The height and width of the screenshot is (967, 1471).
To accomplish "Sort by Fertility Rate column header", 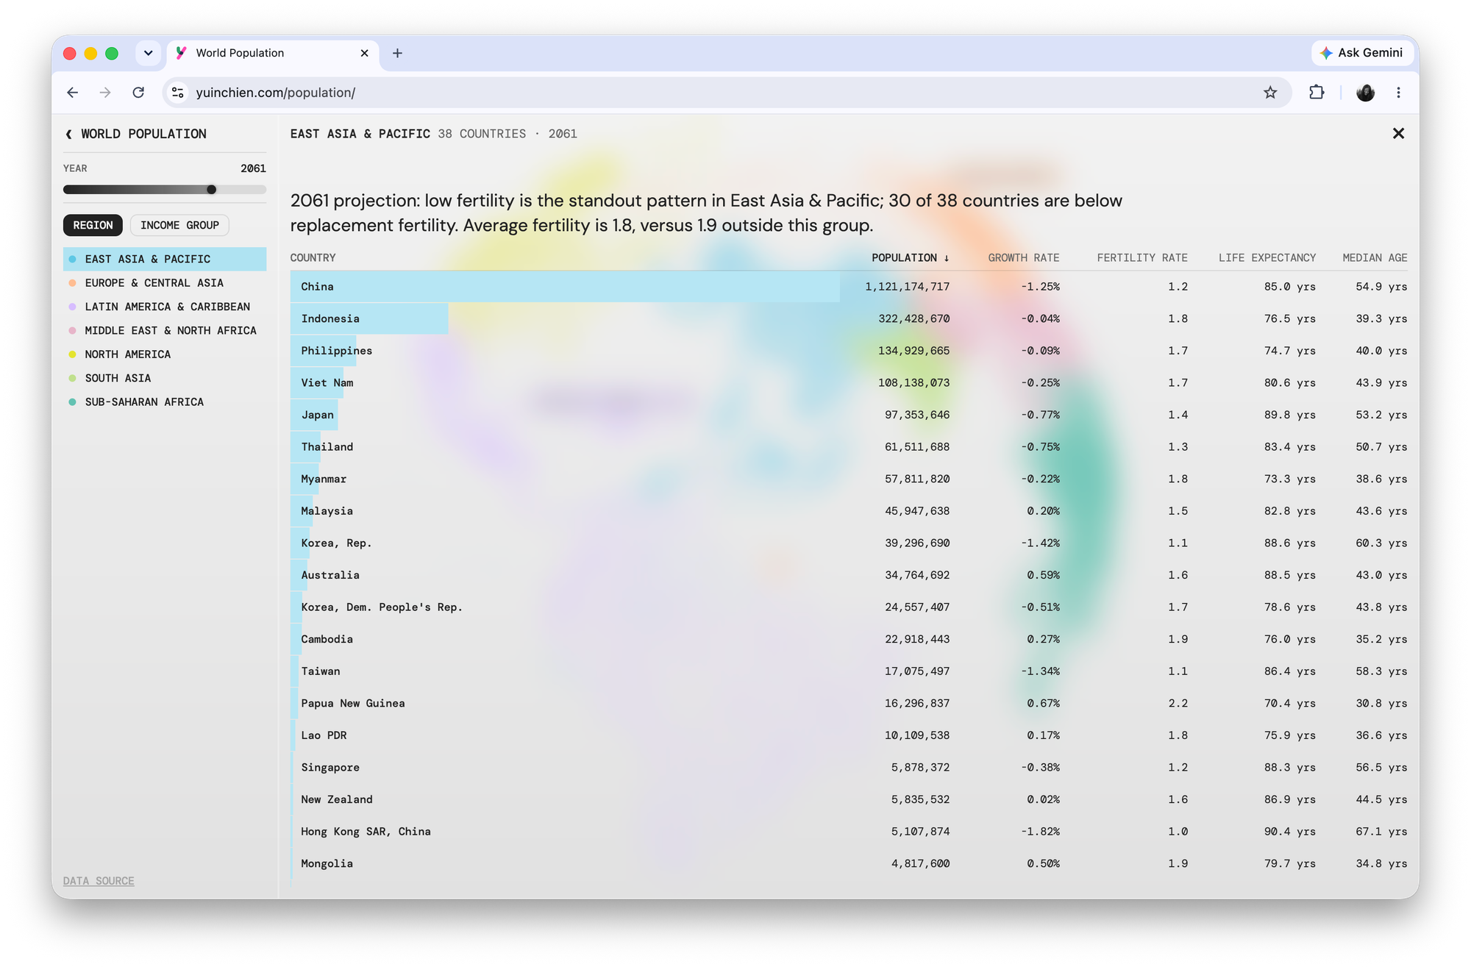I will 1142,257.
